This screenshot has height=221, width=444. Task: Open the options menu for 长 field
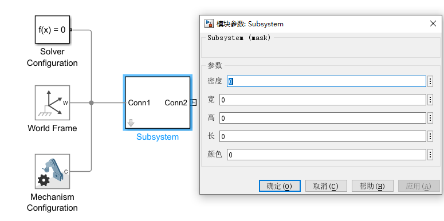(x=430, y=137)
